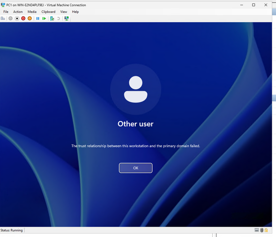Turn off the VM using the stop icon

17,18
